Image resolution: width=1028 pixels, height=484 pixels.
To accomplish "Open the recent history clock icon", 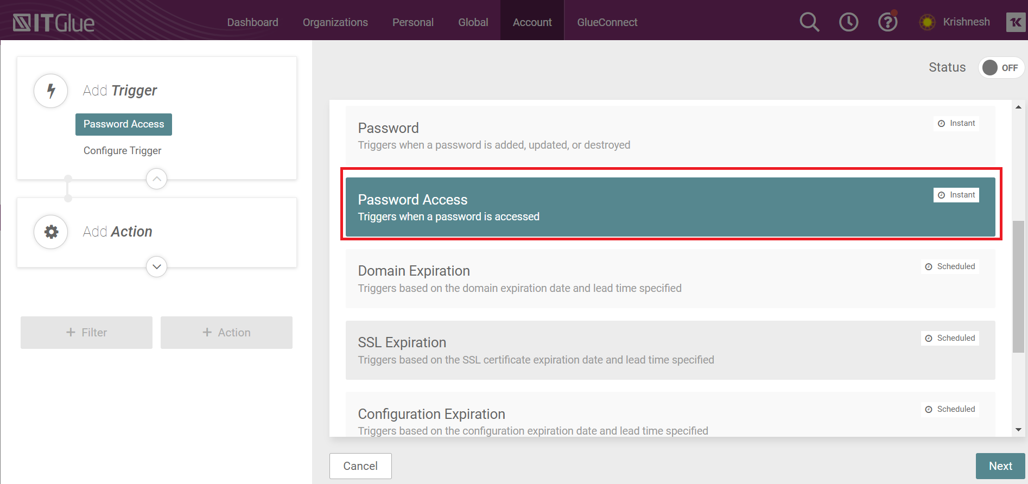I will (x=848, y=22).
